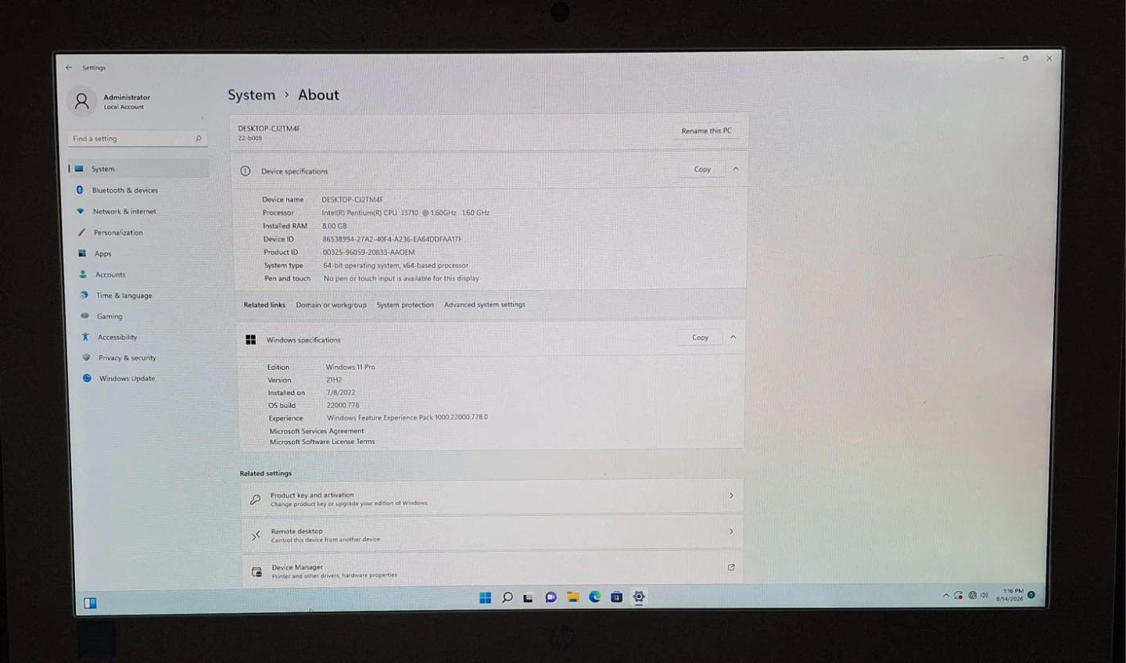Click the Processor value Intel Pentium J3710
Image resolution: width=1126 pixels, height=663 pixels.
(x=406, y=213)
